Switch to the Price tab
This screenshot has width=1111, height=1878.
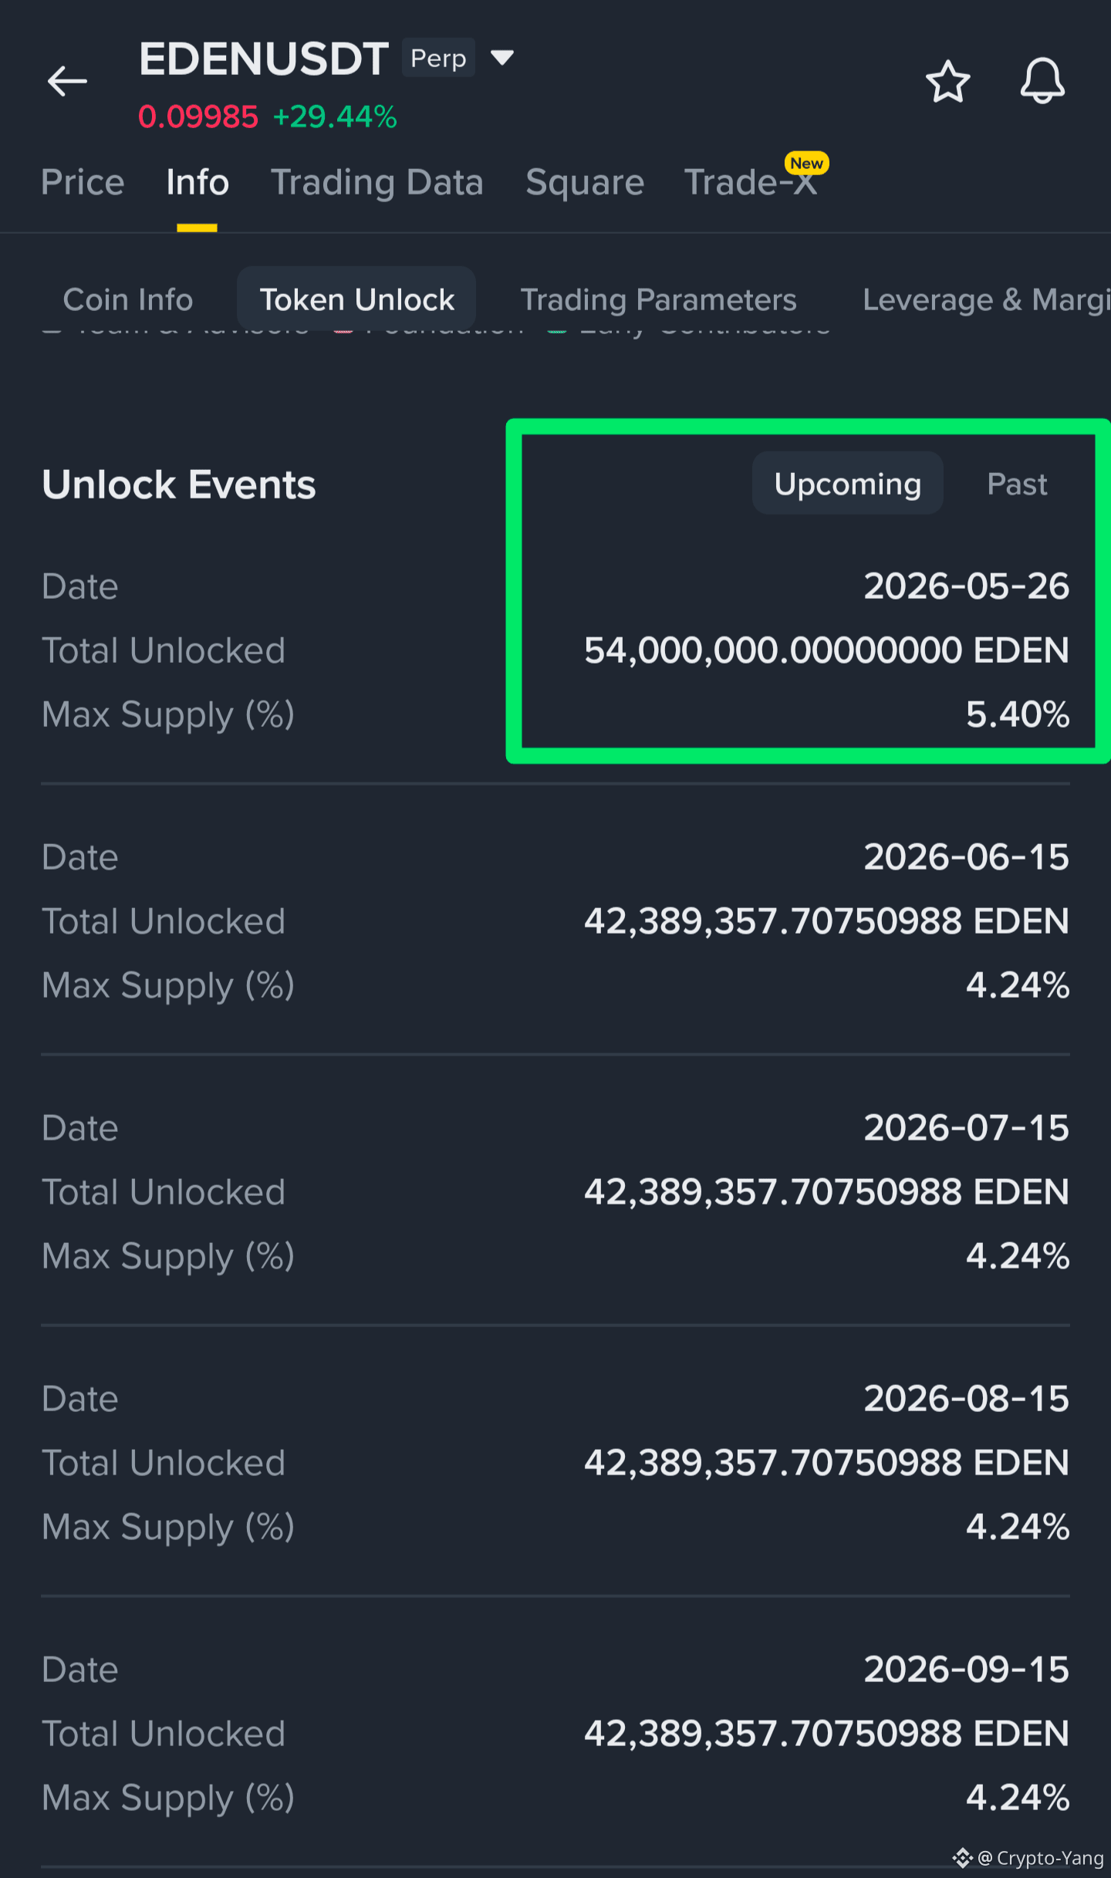83,183
